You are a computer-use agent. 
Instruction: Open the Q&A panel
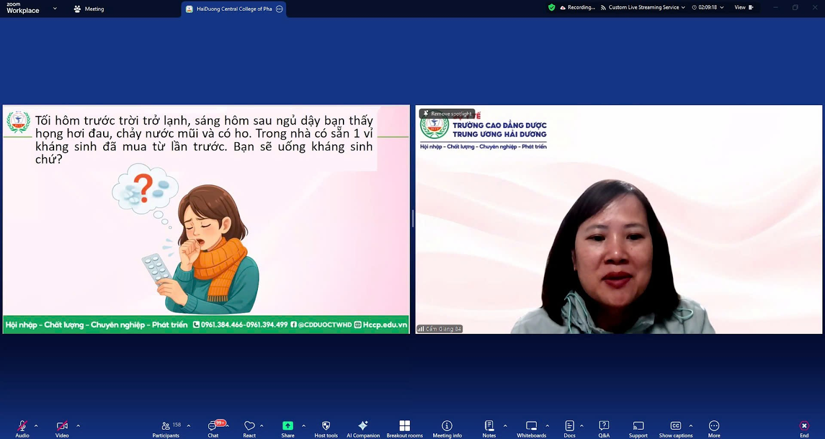pyautogui.click(x=604, y=428)
